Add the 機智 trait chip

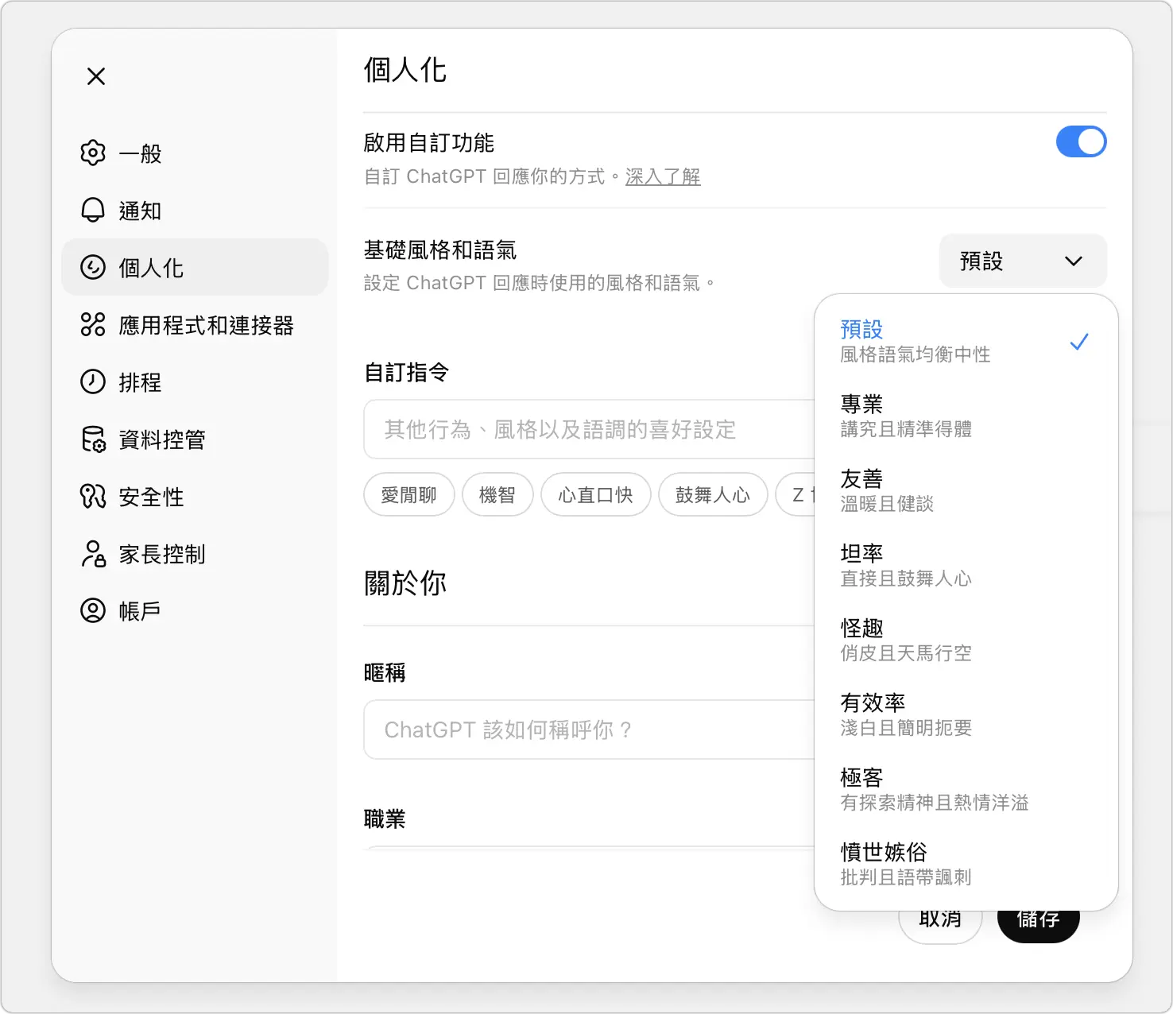497,495
